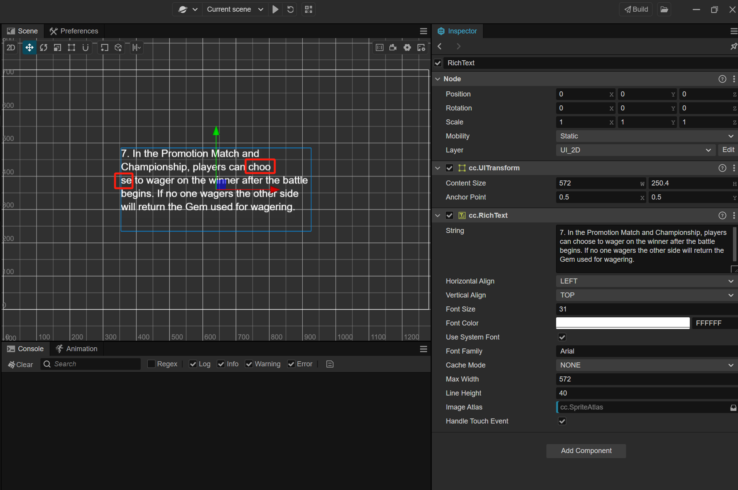Click the reference image icon in scene toolbar

pos(380,47)
